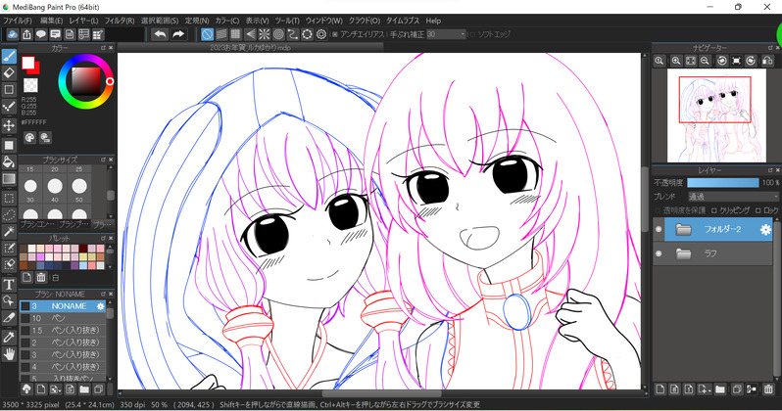Click the Navigator preview thumbnail
Viewport: 782px width, 411px height.
click(716, 115)
